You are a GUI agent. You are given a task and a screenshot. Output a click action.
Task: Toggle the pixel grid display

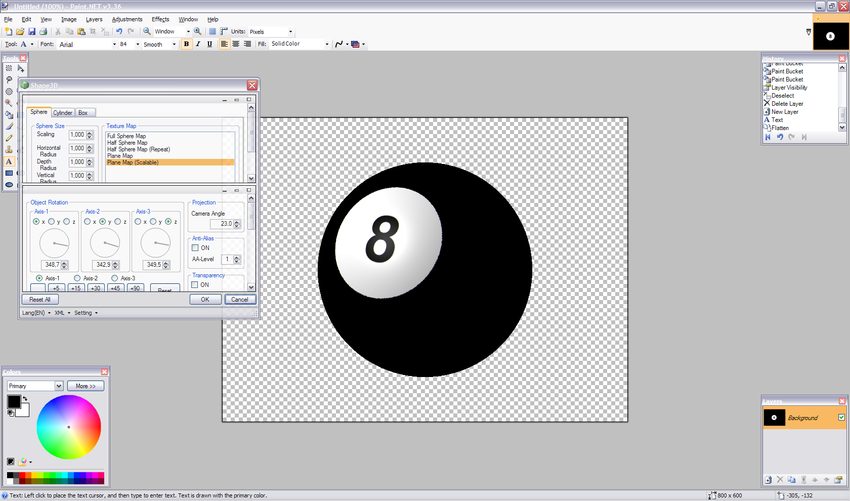tap(212, 31)
